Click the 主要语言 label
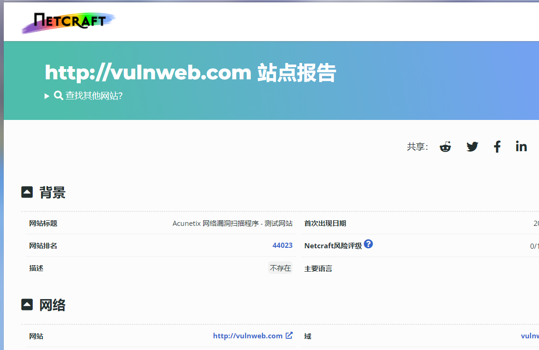Image resolution: width=539 pixels, height=350 pixels. [319, 269]
